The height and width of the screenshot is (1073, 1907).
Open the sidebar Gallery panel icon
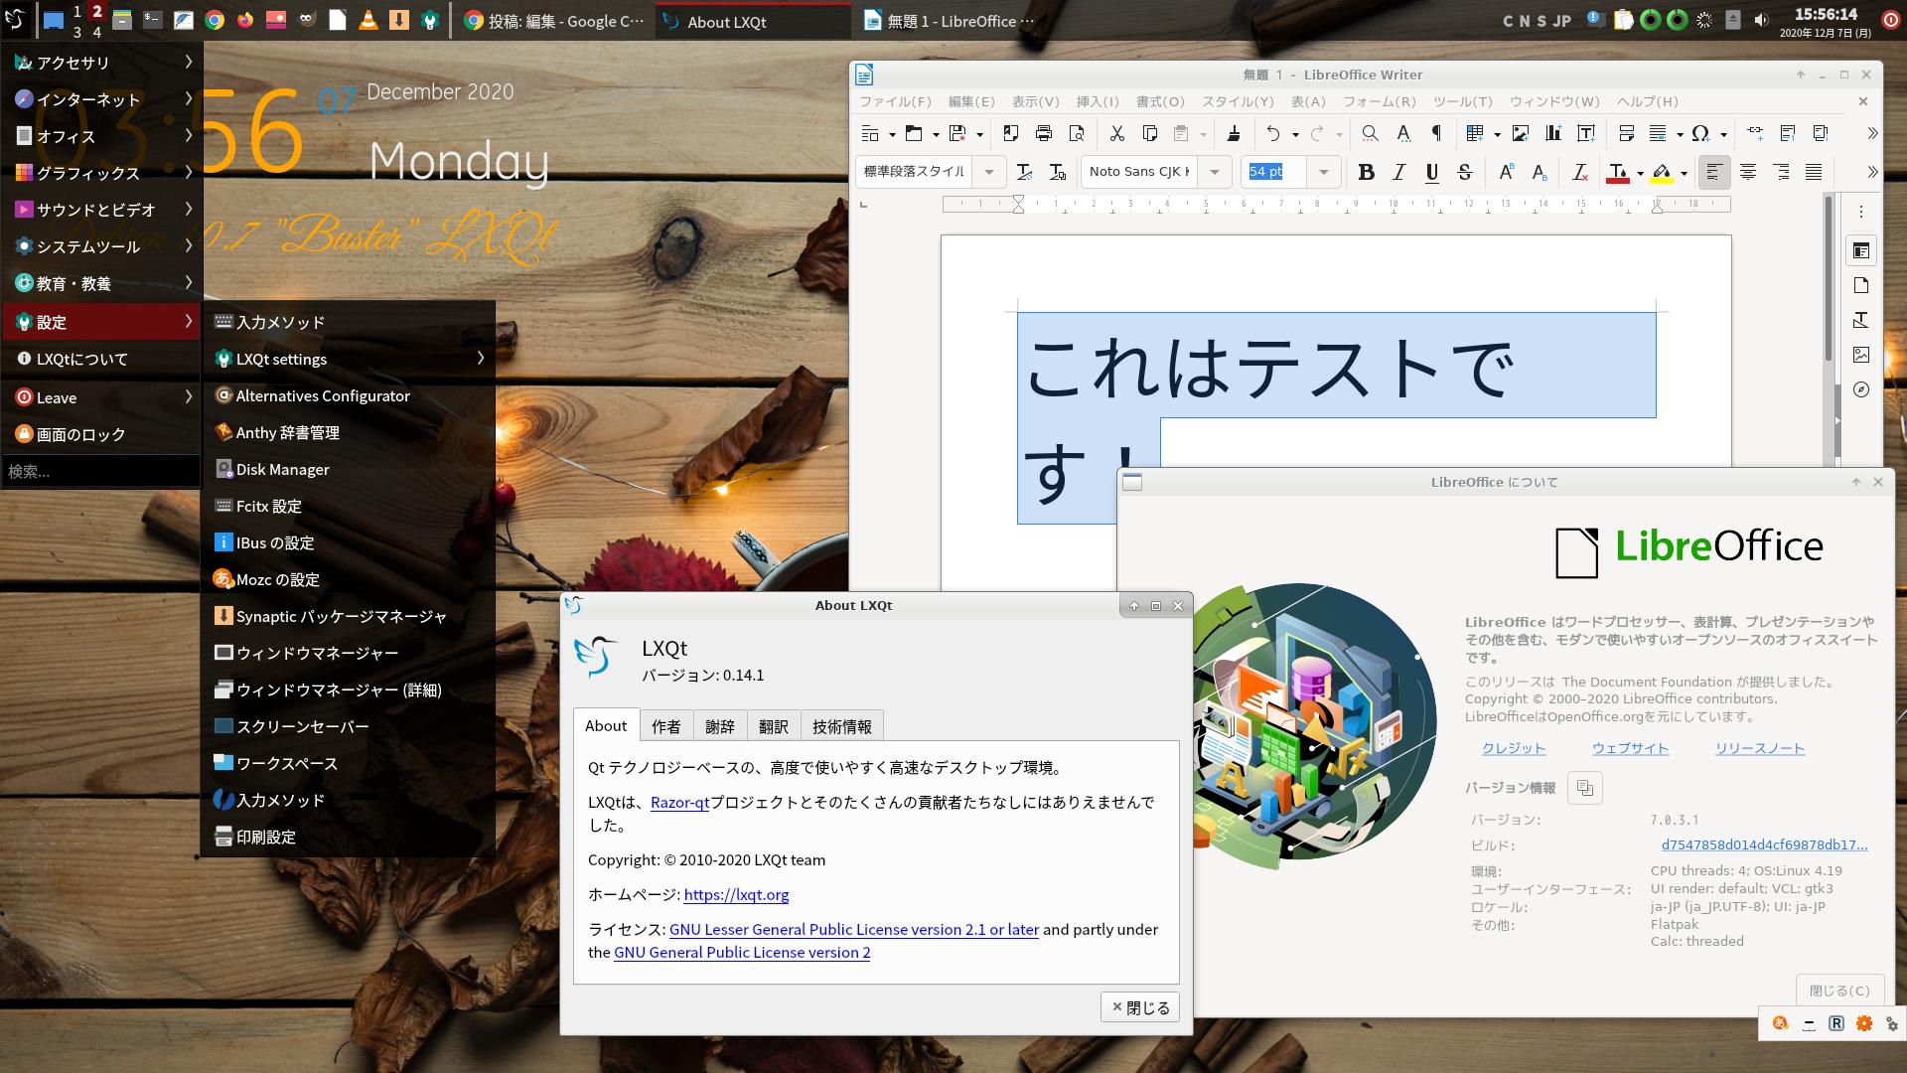(1861, 355)
